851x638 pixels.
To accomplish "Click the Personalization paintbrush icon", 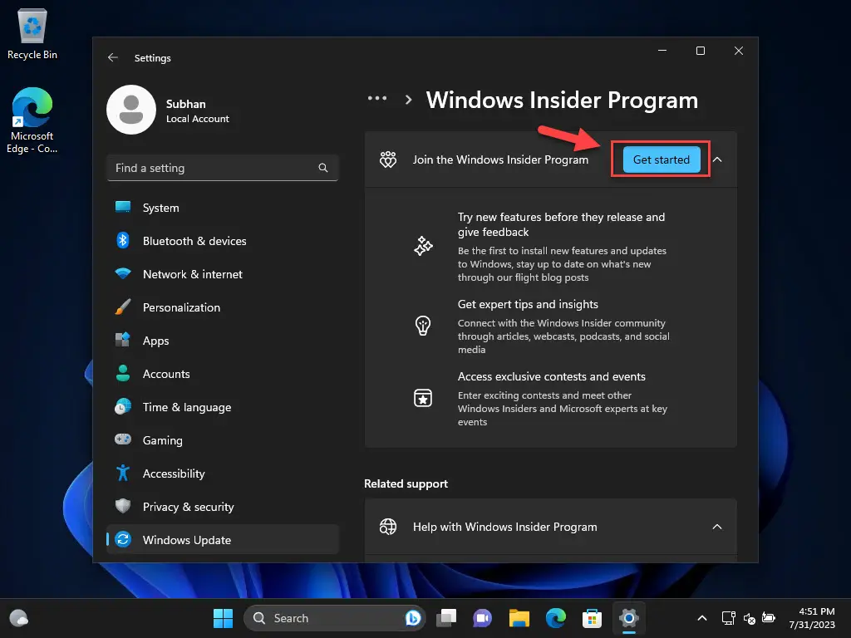I will click(x=123, y=307).
